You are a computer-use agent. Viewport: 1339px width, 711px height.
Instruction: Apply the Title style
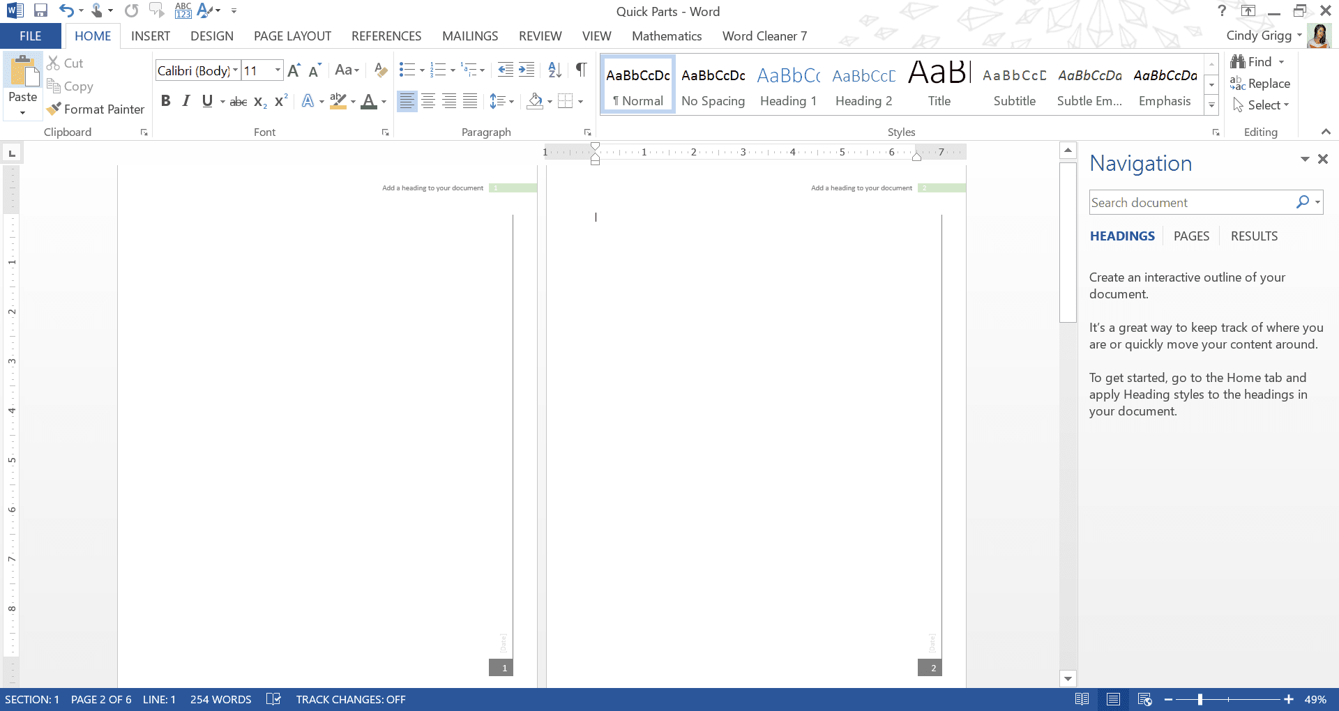tap(939, 85)
